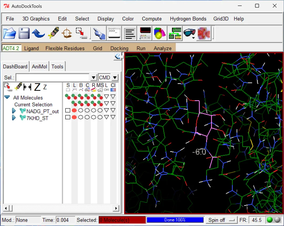
Task: Click the gray status indicator light
Action: 277,220
